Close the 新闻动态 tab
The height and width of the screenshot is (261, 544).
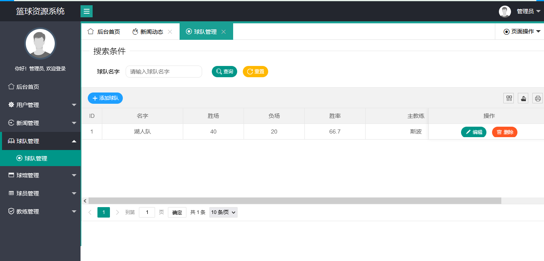click(170, 32)
